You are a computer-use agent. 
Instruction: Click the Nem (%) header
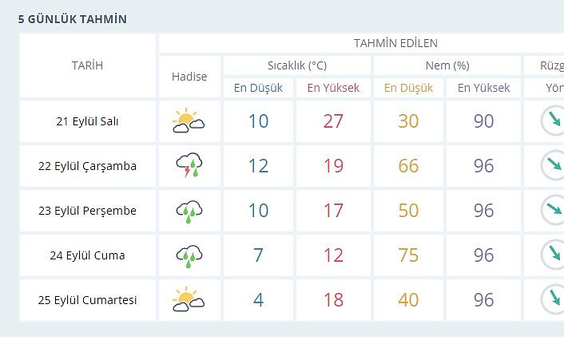pyautogui.click(x=447, y=65)
